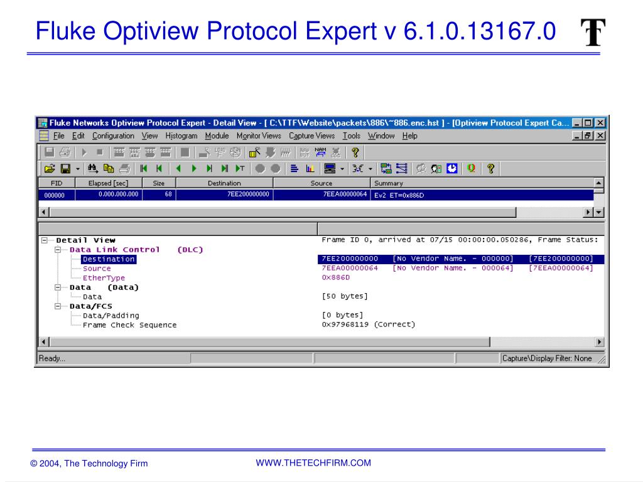Open a capture file with the yellow folder icon
The width and height of the screenshot is (643, 482).
pyautogui.click(x=50, y=168)
